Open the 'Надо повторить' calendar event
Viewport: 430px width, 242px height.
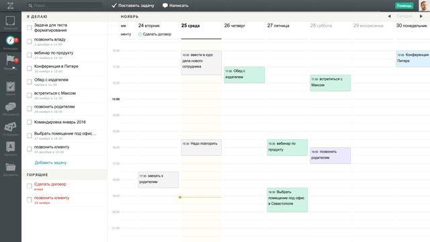click(x=202, y=147)
